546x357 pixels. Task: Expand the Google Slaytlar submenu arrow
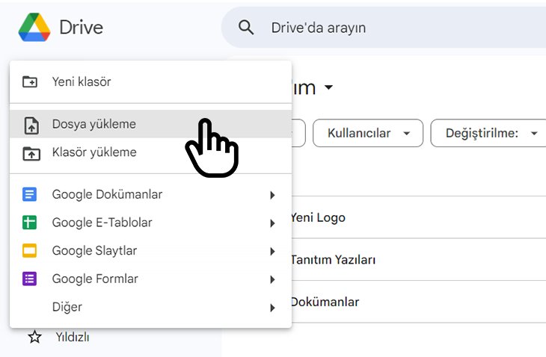click(272, 252)
